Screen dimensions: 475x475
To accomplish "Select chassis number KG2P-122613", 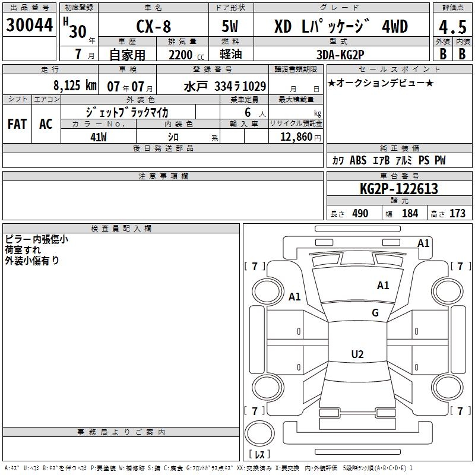I will click(x=399, y=189).
